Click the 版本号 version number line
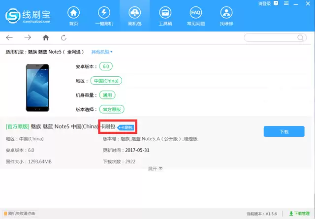Screen dimensions: 315x219 [151, 139]
